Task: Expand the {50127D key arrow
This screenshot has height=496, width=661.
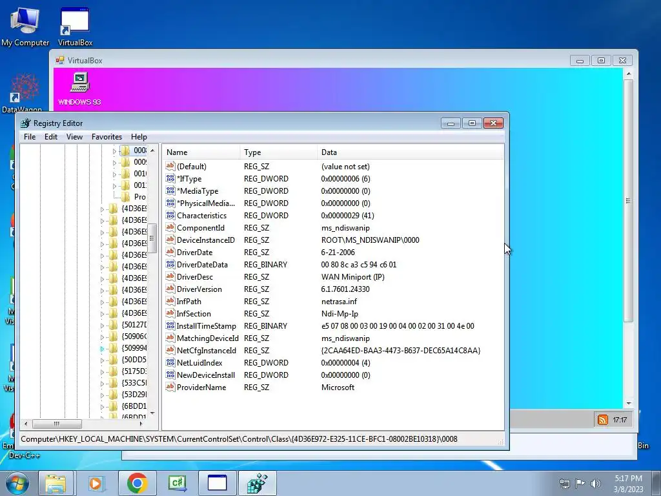Action: [x=102, y=325]
